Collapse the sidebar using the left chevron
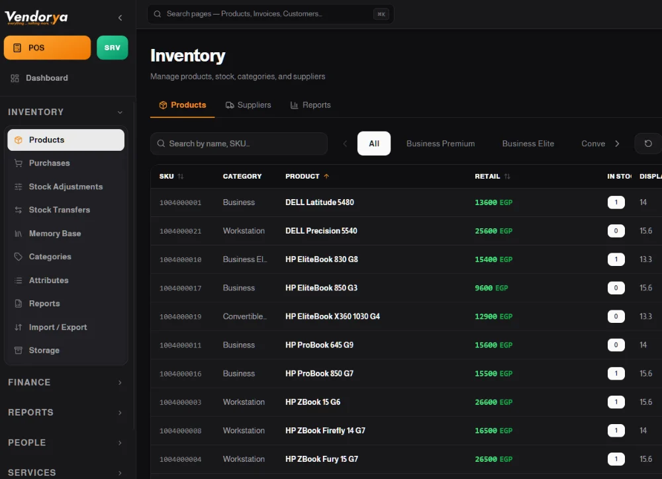The image size is (662, 479). (x=120, y=18)
